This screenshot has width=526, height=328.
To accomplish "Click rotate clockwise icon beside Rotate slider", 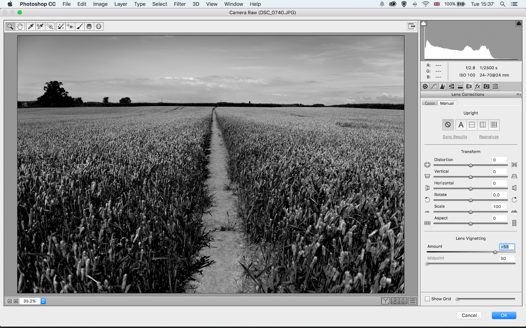I will pyautogui.click(x=514, y=200).
